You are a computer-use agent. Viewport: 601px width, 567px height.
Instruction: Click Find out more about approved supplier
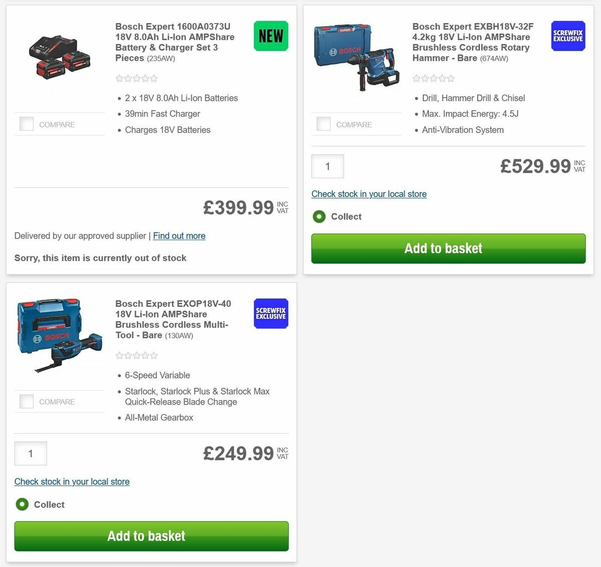pyautogui.click(x=179, y=236)
